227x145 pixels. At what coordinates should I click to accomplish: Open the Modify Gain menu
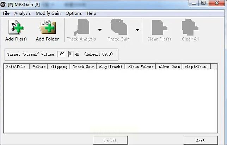coord(48,13)
